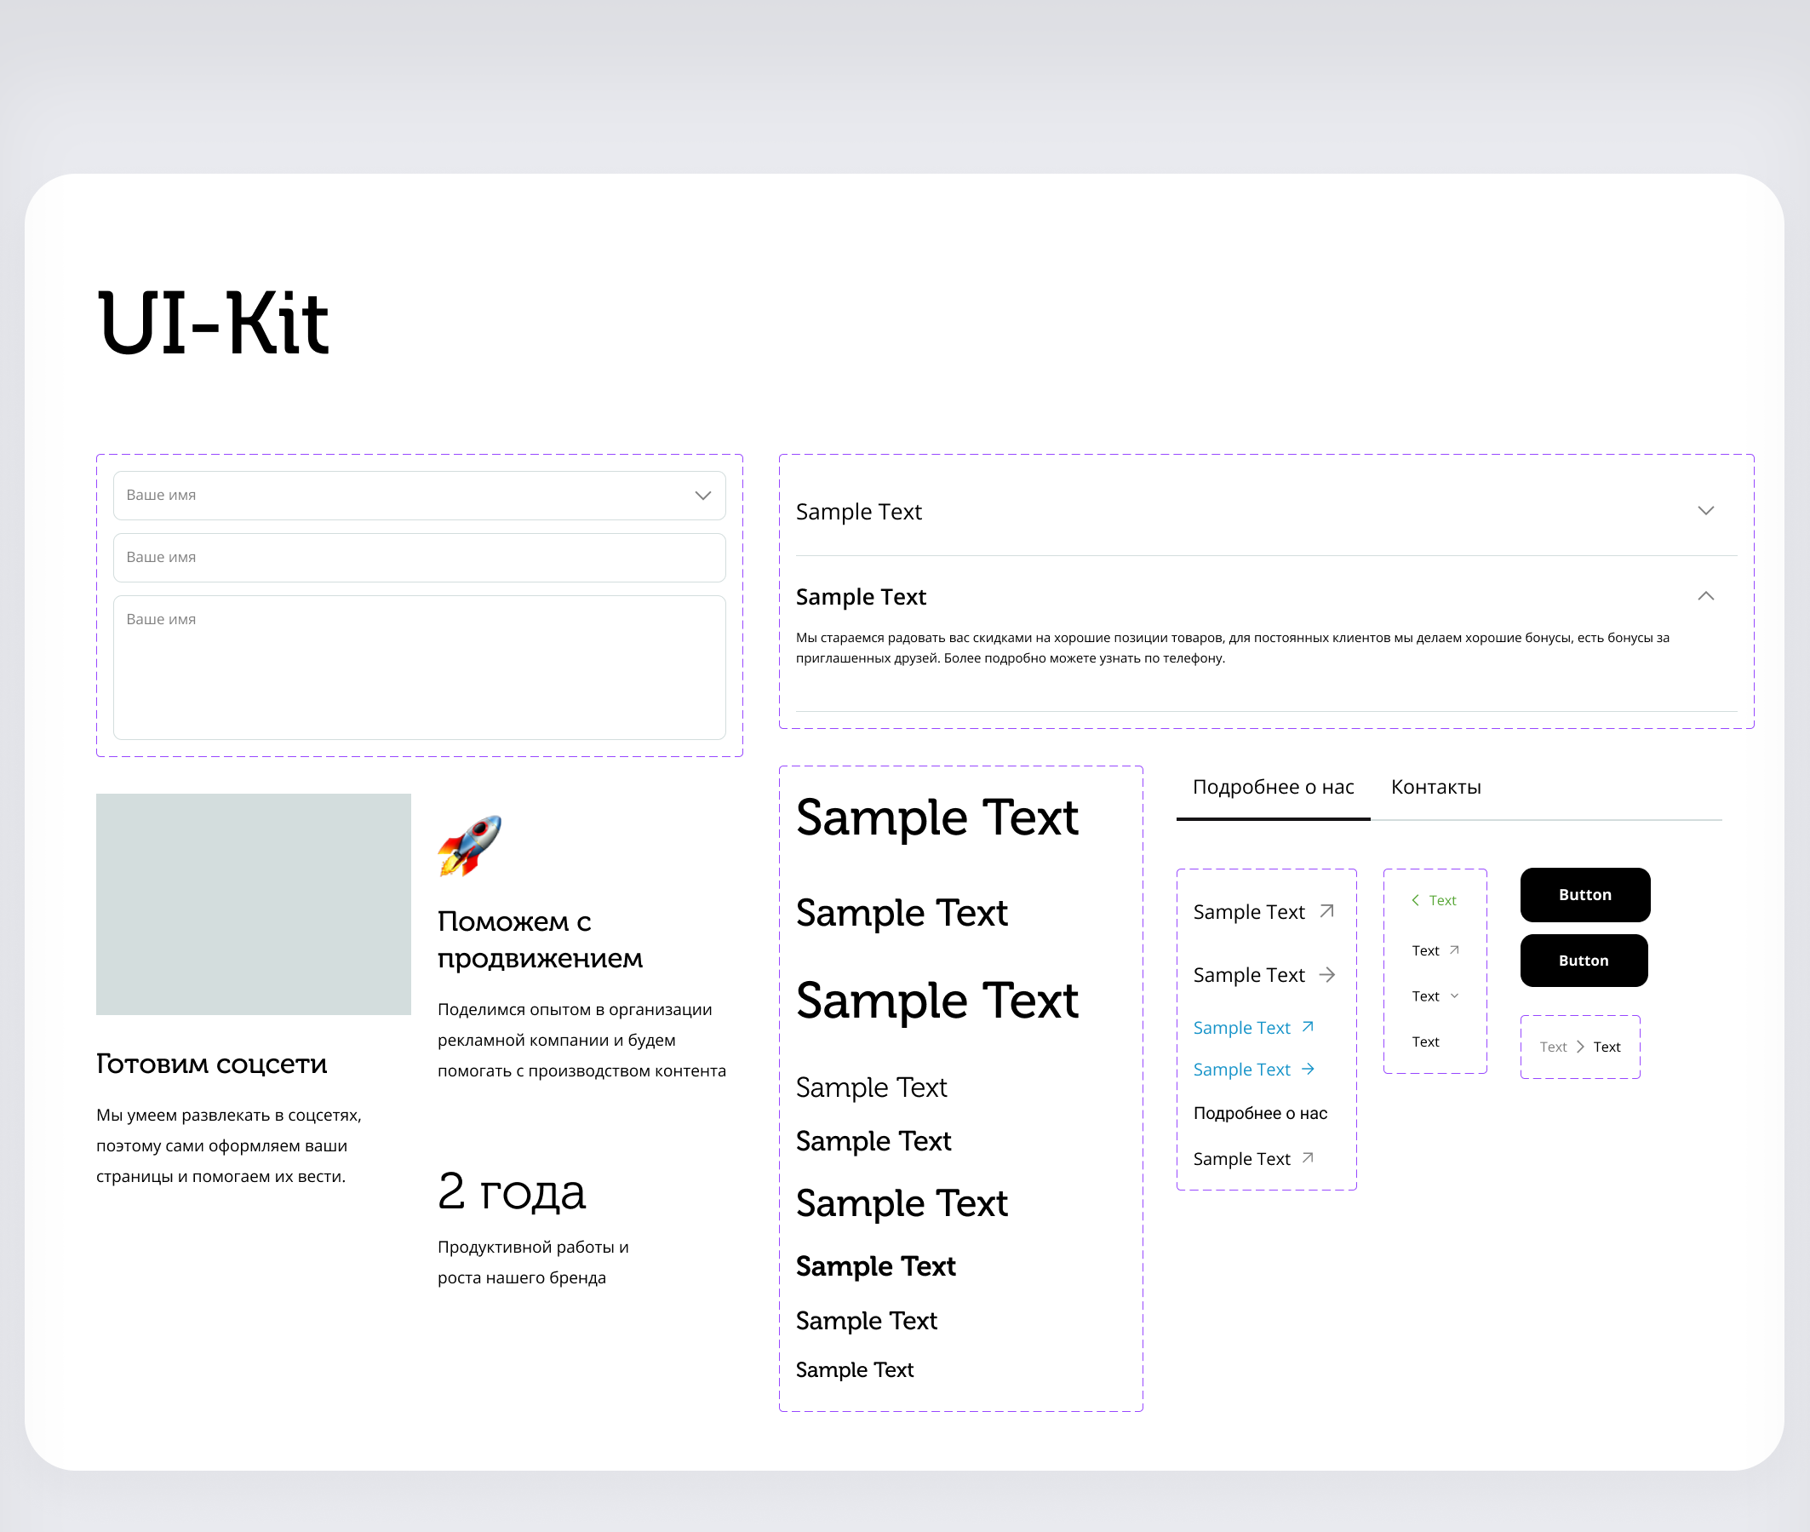The width and height of the screenshot is (1810, 1532).
Task: Click the rocket emoji icon
Action: (470, 845)
